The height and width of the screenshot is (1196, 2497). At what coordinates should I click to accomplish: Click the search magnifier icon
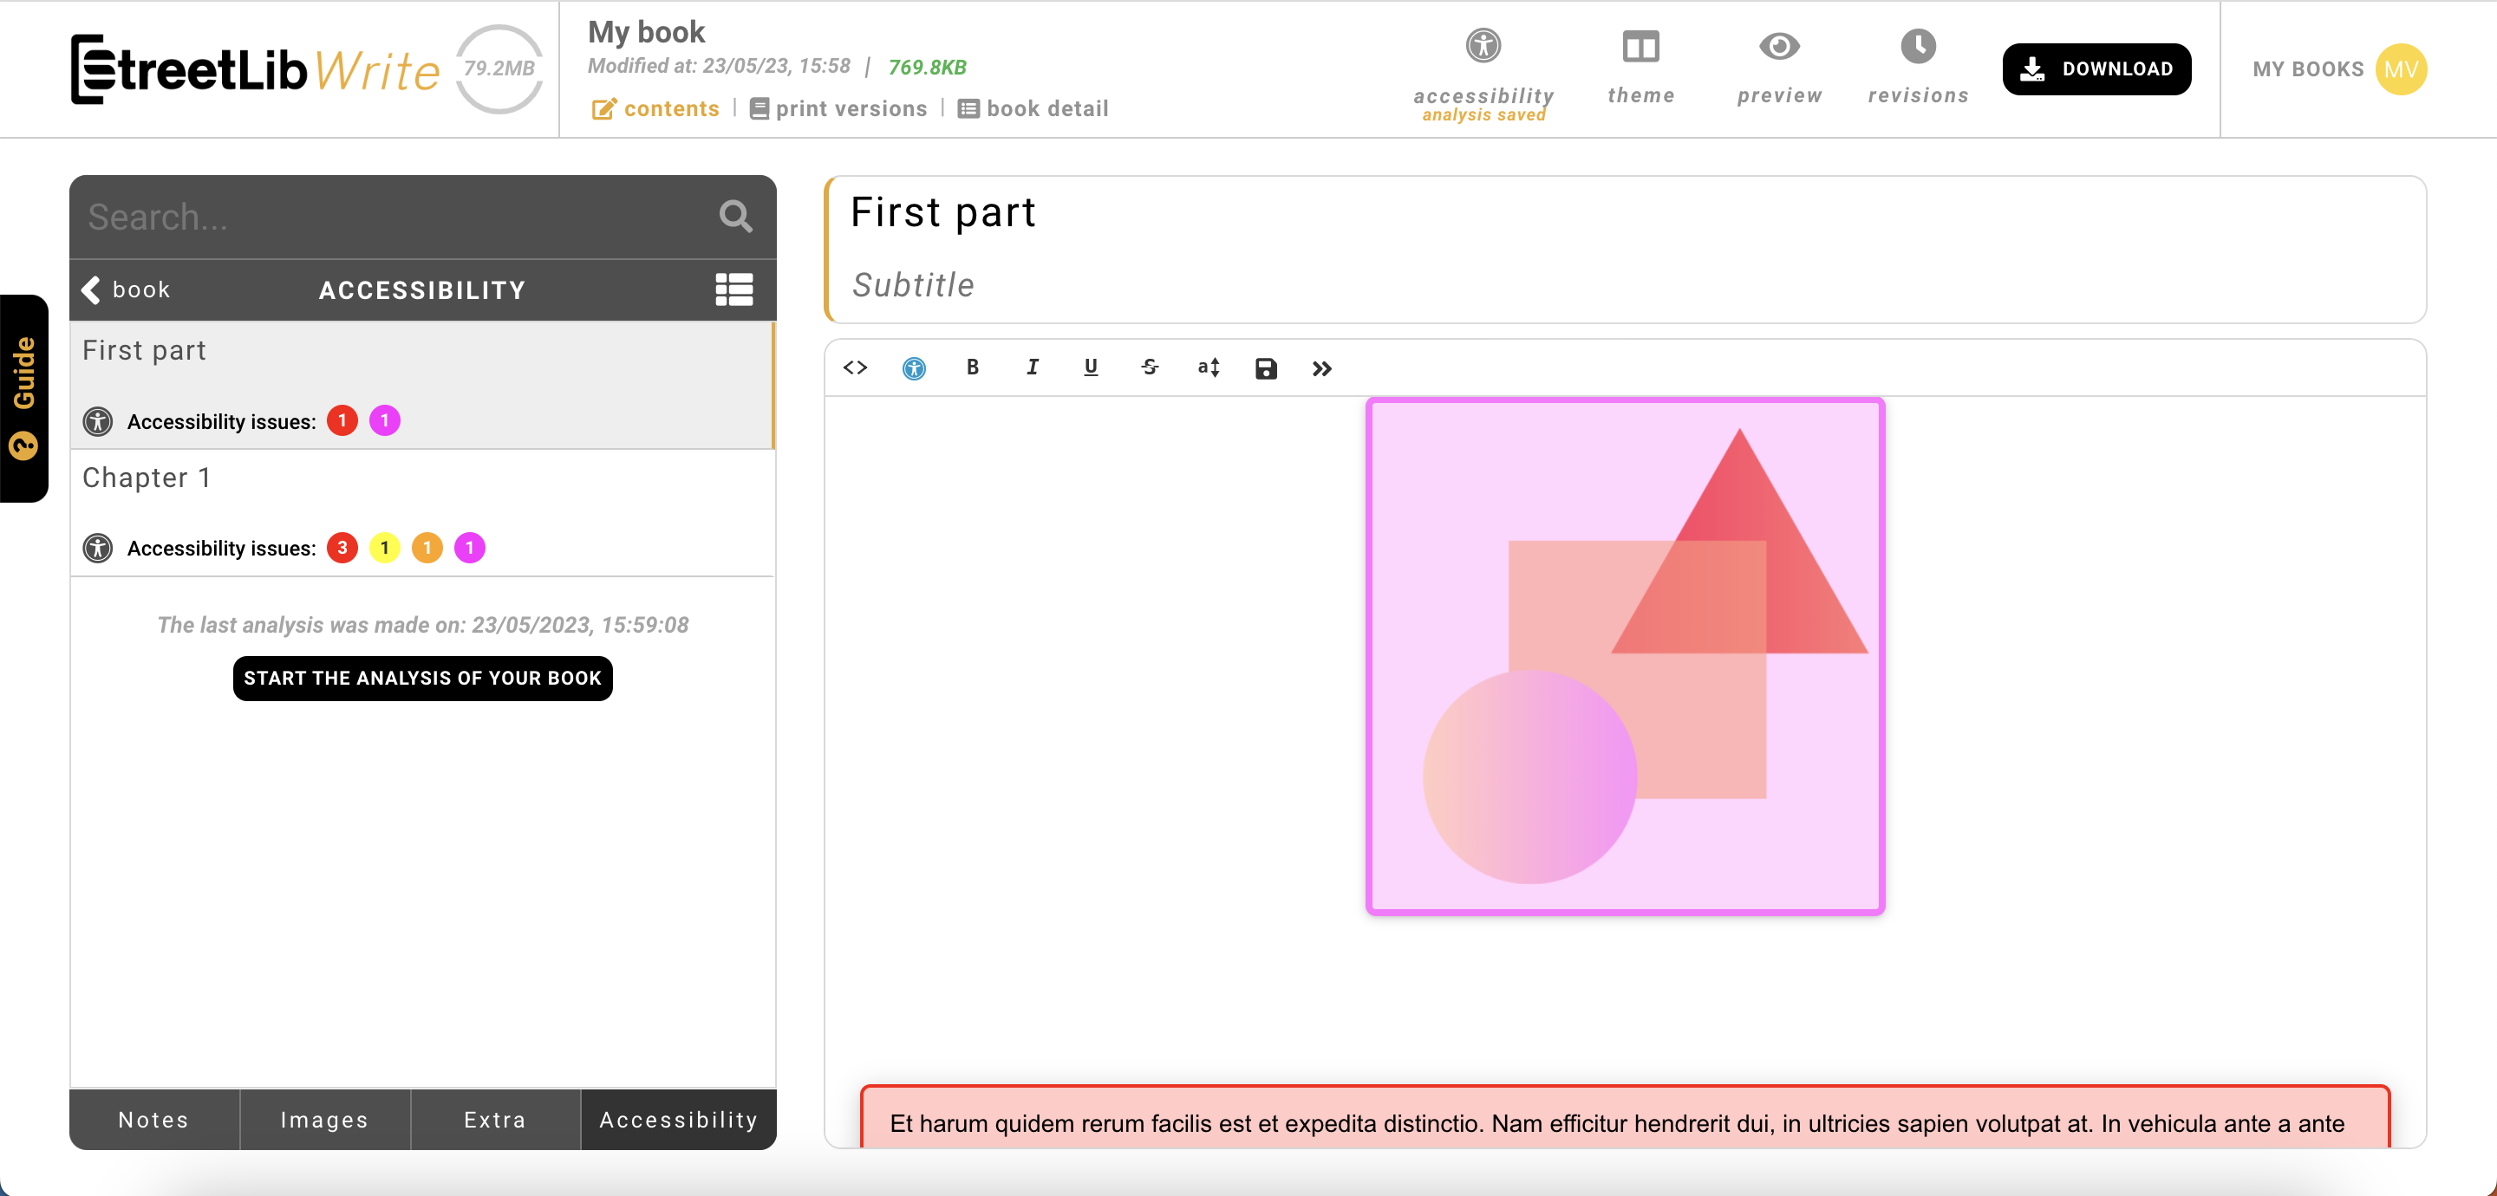[x=736, y=216]
